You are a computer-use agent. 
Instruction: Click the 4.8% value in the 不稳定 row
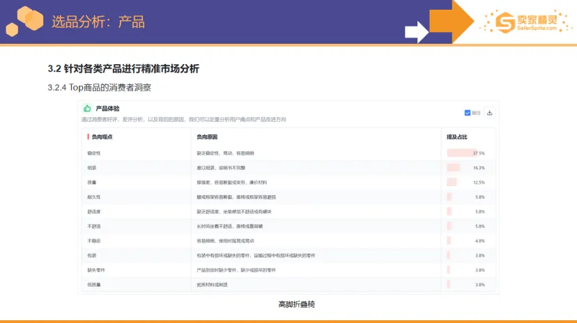[480, 241]
